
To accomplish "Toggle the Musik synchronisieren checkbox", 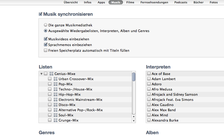I will [41, 14].
